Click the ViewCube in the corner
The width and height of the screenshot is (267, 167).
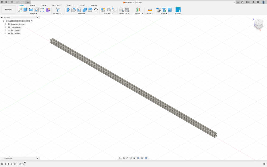point(259,24)
